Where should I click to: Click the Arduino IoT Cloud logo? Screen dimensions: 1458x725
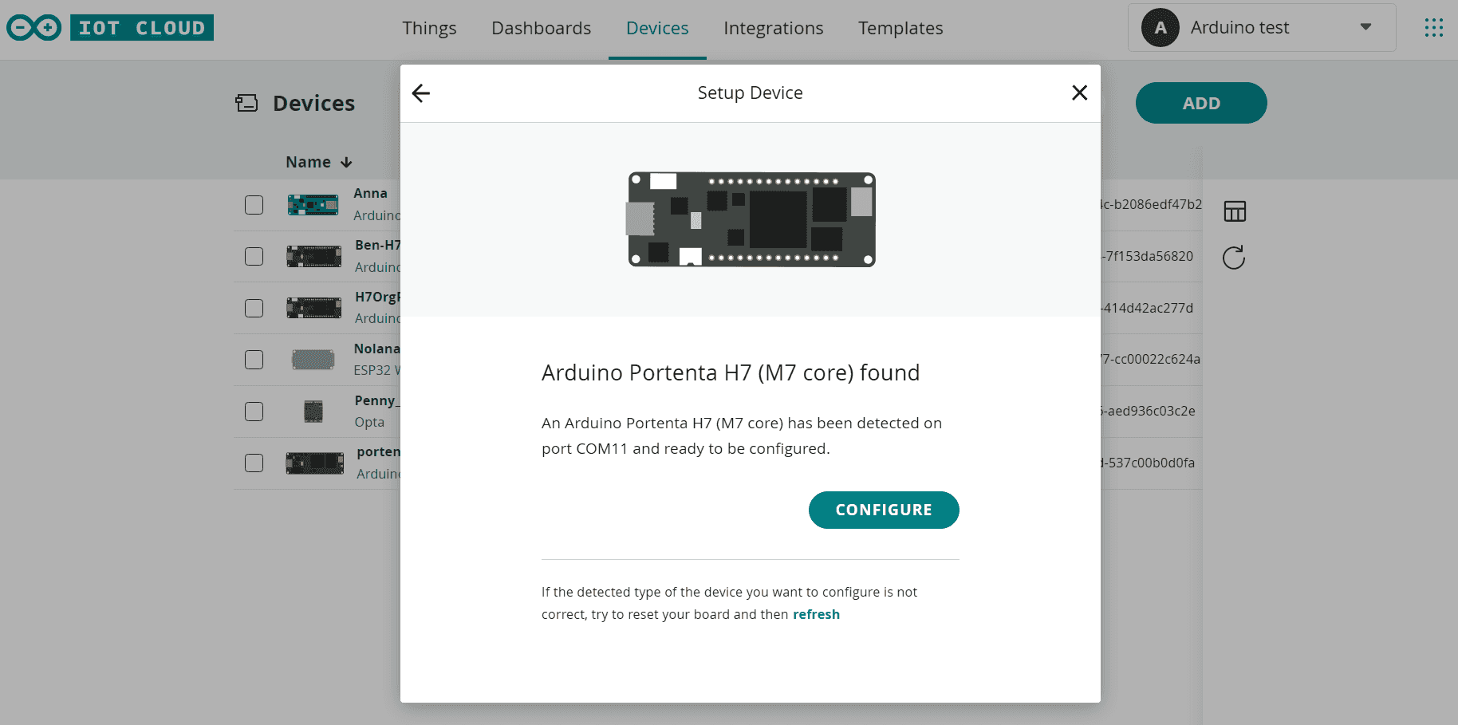coord(110,28)
